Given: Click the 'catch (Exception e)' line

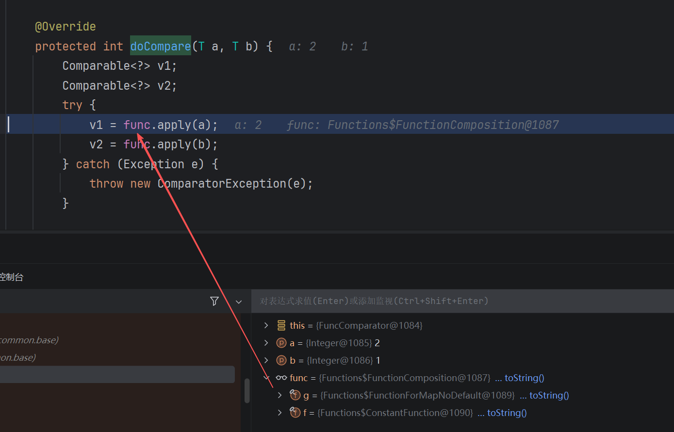Looking at the screenshot, I should click(140, 164).
